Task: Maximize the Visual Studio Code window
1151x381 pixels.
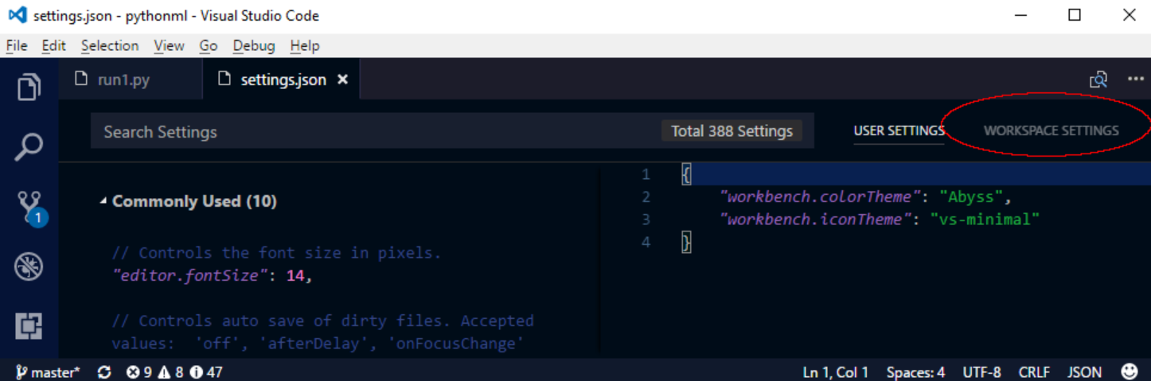Action: (1075, 15)
